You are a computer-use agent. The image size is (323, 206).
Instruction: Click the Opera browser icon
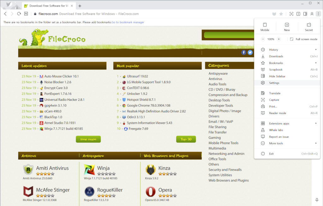[x=150, y=192]
